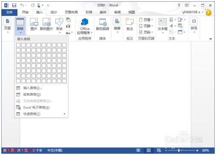Click the 批注 (Comment) icon
216x155 pixels.
tap(129, 21)
